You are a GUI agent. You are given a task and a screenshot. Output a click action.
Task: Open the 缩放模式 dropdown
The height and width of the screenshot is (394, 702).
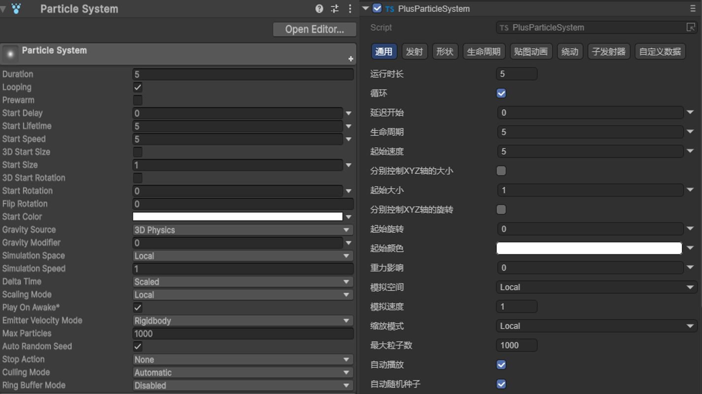click(x=597, y=326)
